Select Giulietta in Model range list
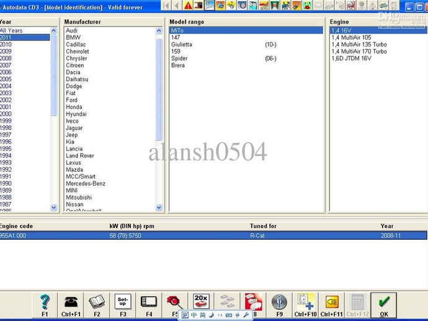428x321 pixels. click(x=246, y=45)
